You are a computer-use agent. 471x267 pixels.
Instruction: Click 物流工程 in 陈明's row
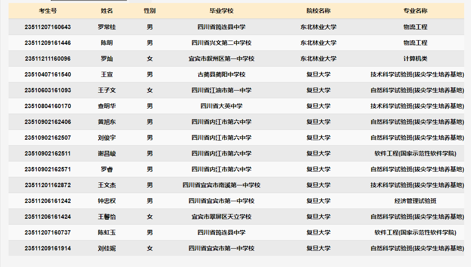[415, 43]
